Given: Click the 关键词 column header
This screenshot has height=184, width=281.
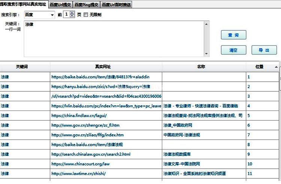Looking at the screenshot, I should point(22,67).
